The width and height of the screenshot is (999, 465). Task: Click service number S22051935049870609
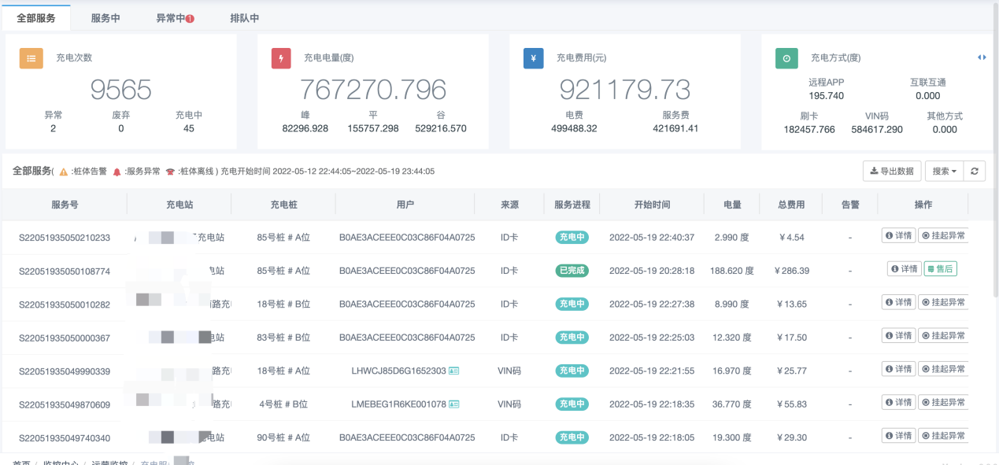pos(65,404)
